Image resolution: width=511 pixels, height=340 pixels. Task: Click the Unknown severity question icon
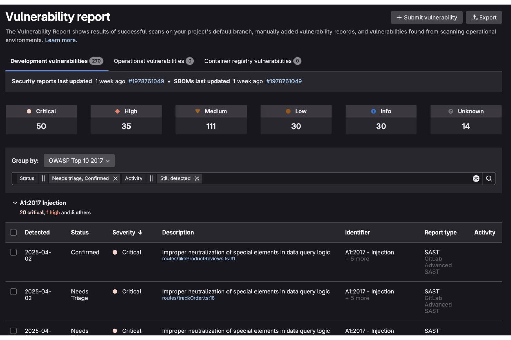[x=451, y=111]
